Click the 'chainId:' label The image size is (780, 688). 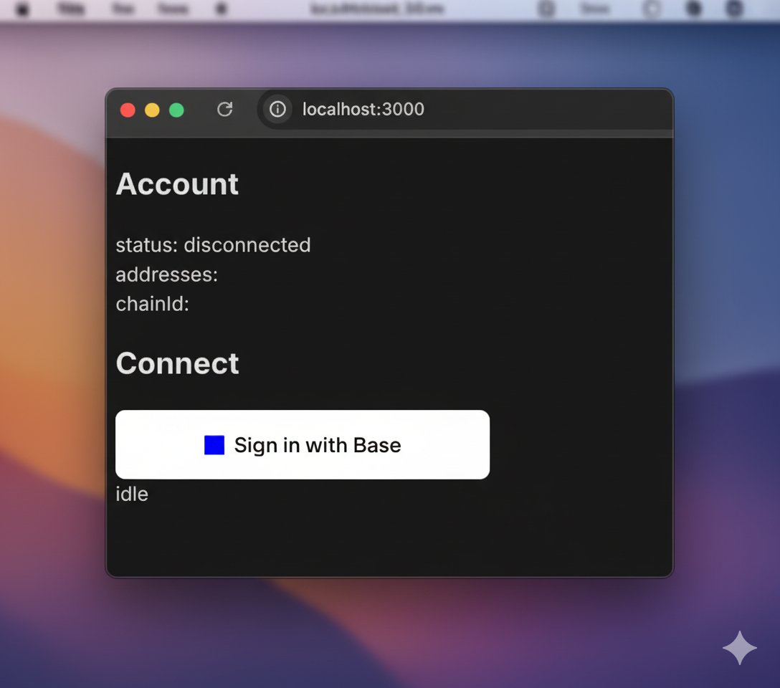152,304
